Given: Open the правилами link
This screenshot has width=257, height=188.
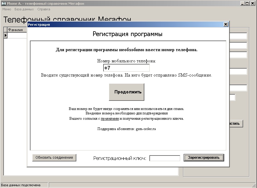Looking at the screenshot, I should click(110, 119).
